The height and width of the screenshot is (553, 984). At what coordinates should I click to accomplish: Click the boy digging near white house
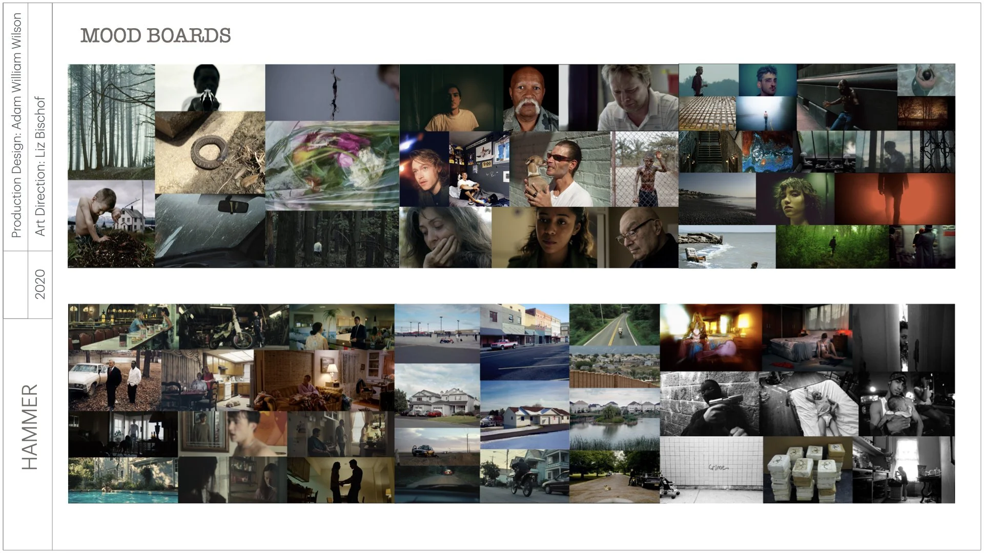tap(111, 224)
